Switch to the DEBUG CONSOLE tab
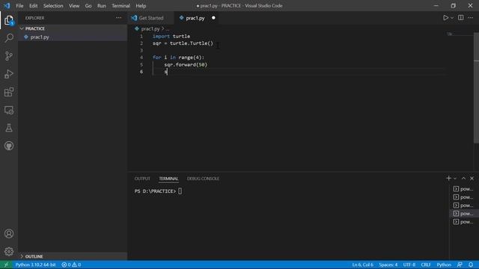 (x=203, y=179)
